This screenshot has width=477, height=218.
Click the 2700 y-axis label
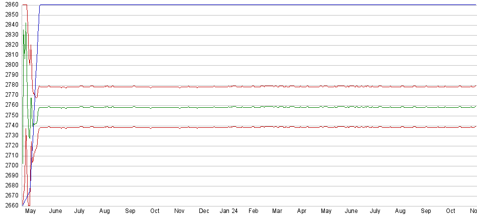point(12,165)
